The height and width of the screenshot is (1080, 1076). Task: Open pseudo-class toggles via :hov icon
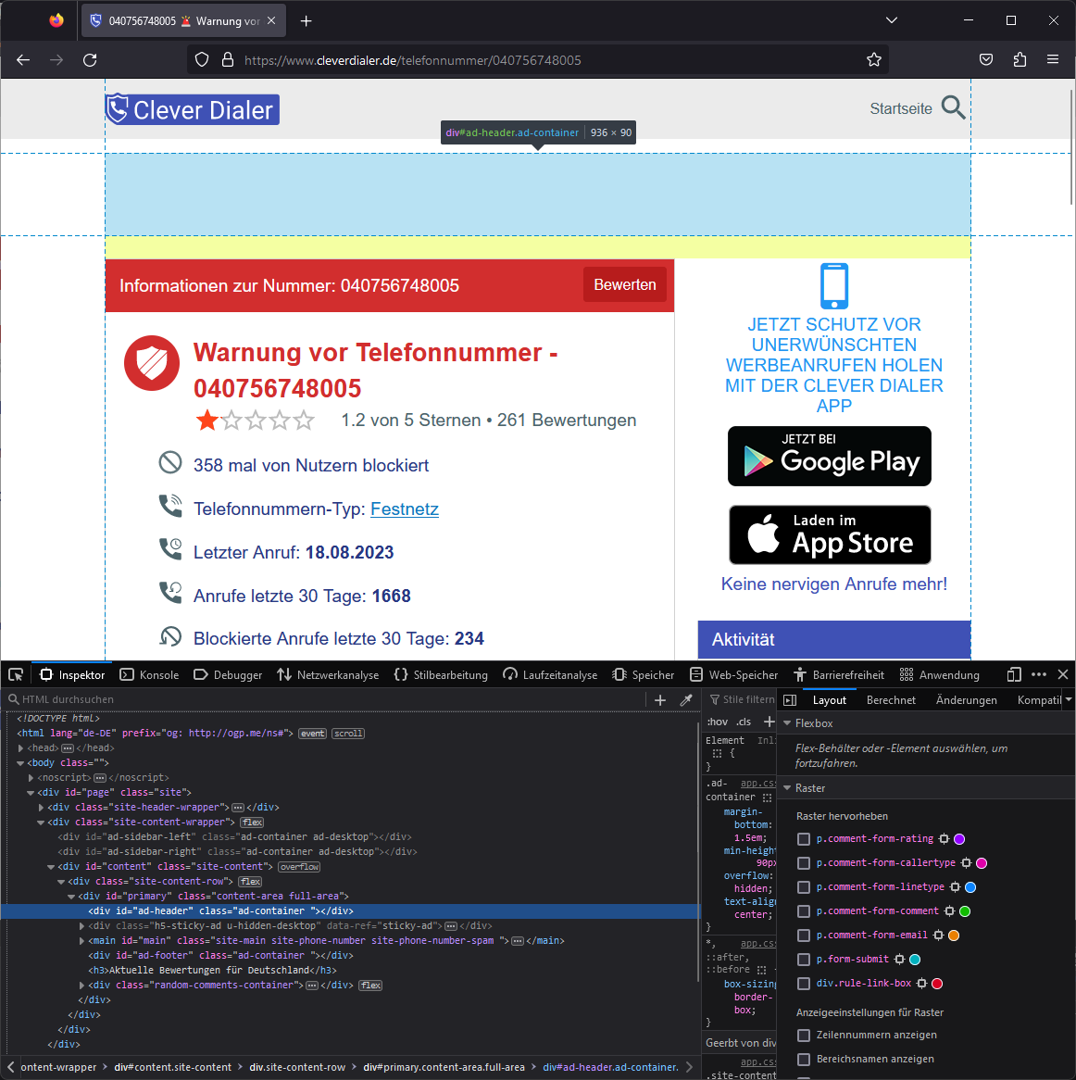point(718,721)
